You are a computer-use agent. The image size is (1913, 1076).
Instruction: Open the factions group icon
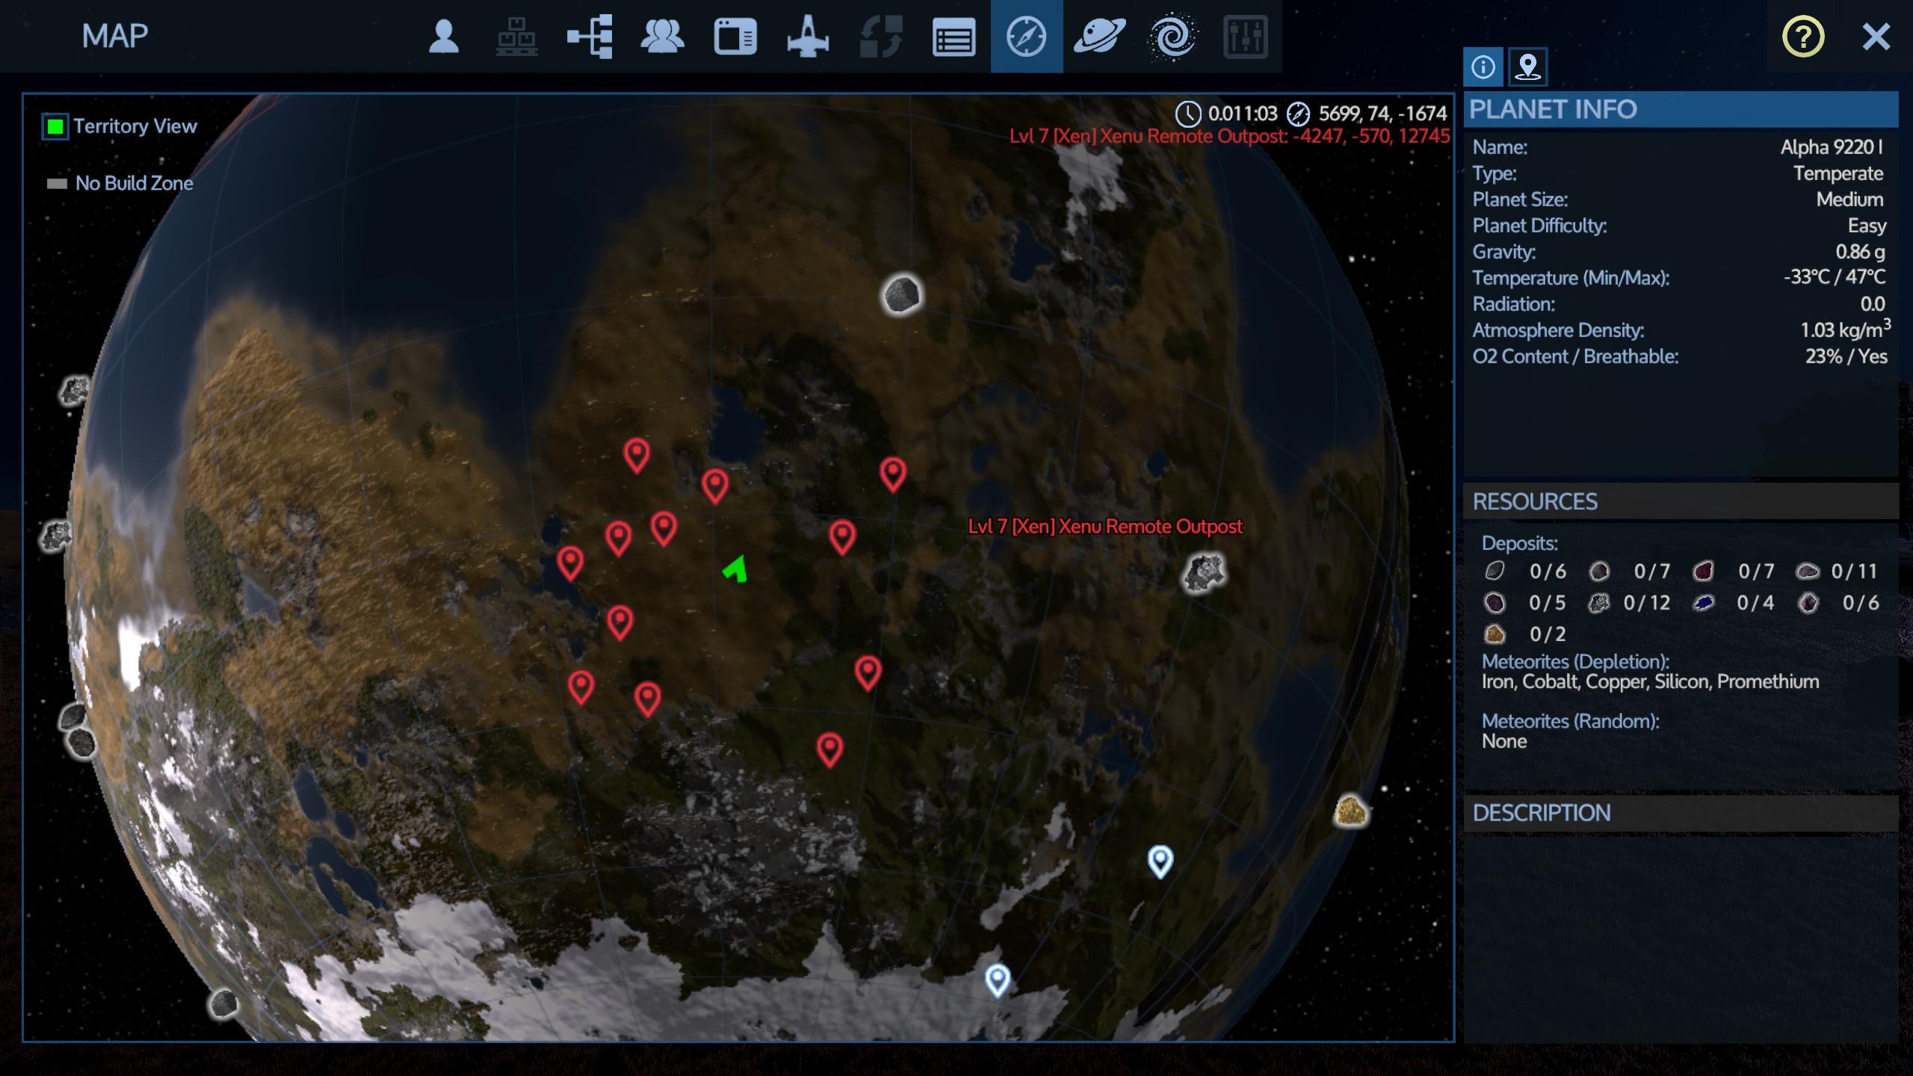(662, 37)
